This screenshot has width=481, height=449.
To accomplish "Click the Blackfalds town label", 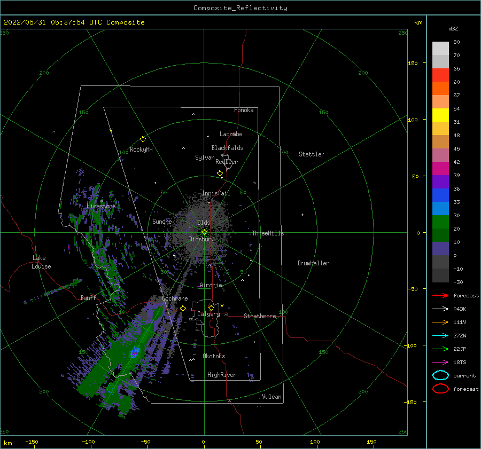I will coord(227,148).
